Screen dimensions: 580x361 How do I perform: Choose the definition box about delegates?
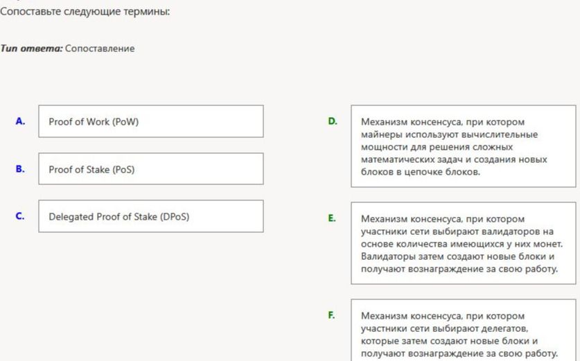click(x=464, y=330)
